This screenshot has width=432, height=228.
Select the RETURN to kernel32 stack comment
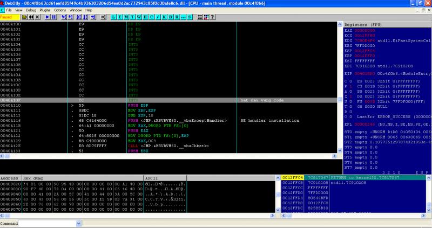click(365, 178)
